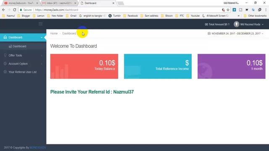Click the Total Amount $0.1 text
The width and height of the screenshot is (269, 151).
pyautogui.click(x=219, y=24)
